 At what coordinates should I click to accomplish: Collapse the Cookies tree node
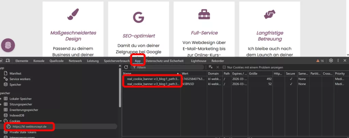pos(1,121)
